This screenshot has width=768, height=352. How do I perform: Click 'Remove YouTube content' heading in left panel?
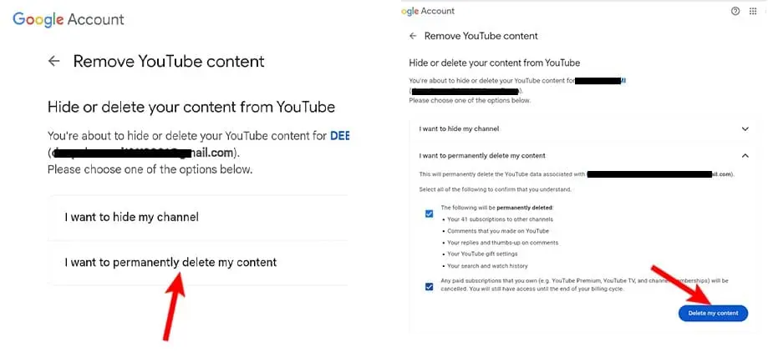point(169,61)
